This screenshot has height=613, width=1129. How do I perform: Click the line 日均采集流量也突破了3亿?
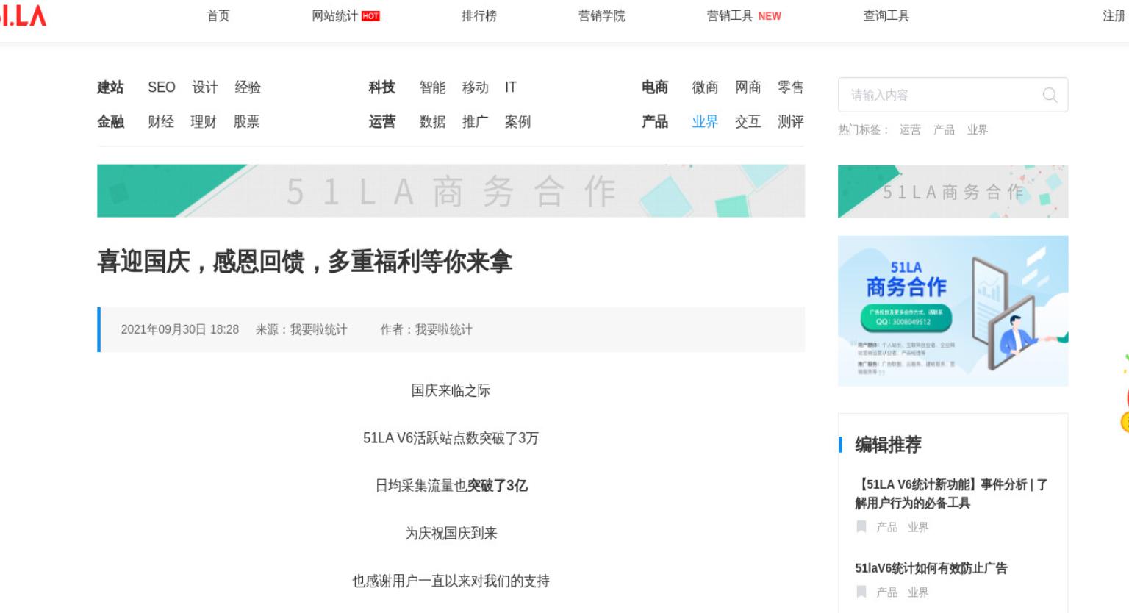tap(451, 486)
